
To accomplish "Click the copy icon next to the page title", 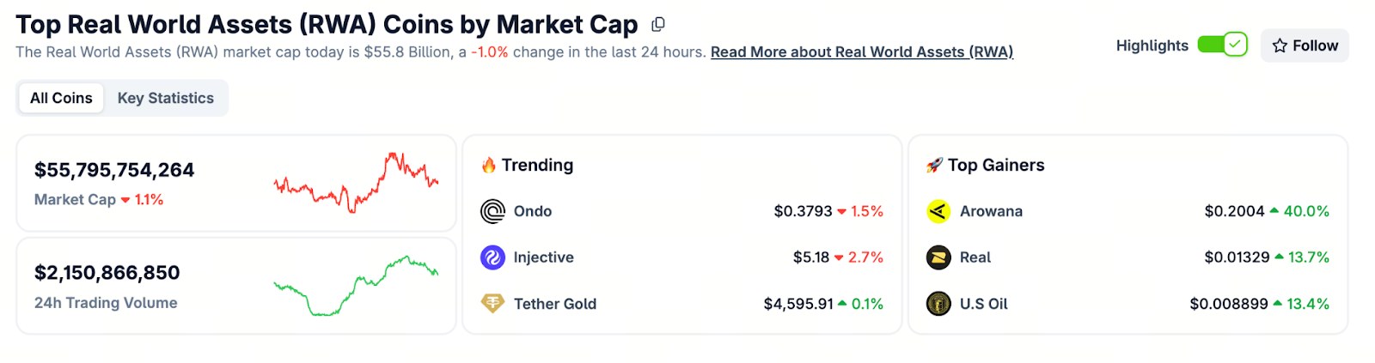I will tap(658, 24).
